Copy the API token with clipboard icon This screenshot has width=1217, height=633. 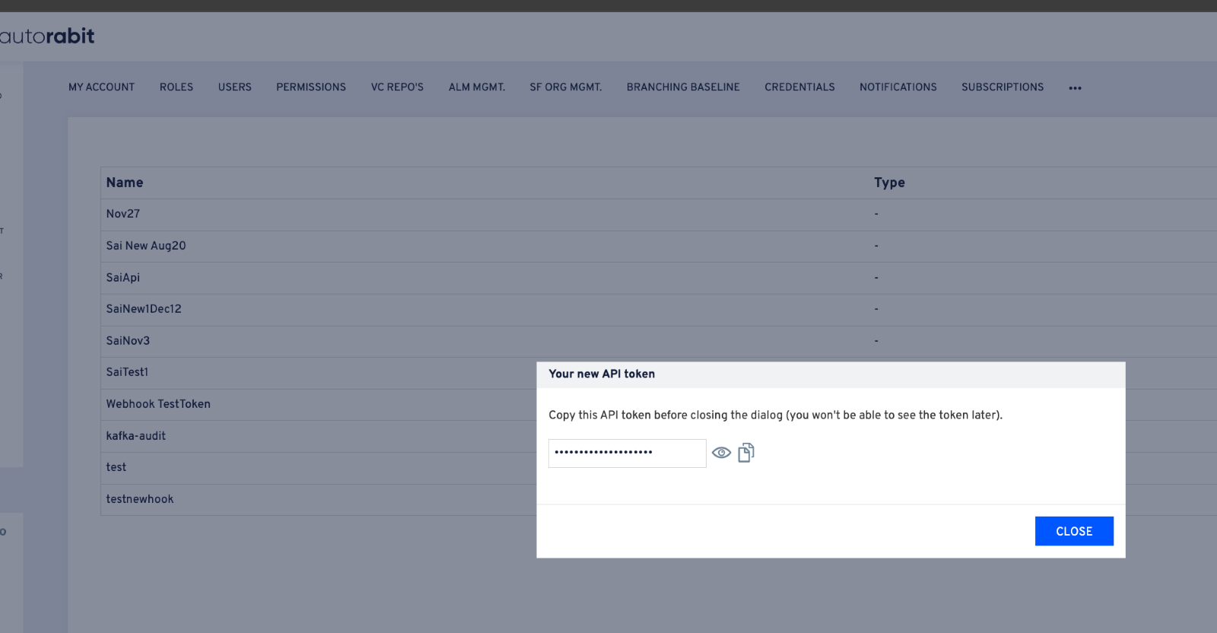[x=746, y=453]
